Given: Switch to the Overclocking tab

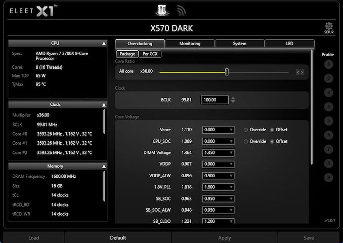Looking at the screenshot, I should click(x=140, y=44).
